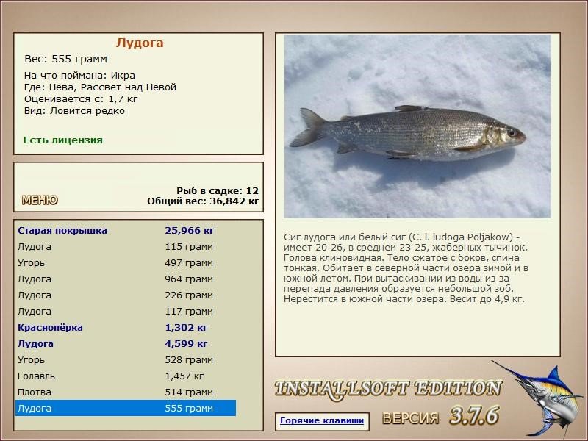588x441 pixels.
Task: Select the Голавль 1,457 кг row
Action: (x=126, y=376)
